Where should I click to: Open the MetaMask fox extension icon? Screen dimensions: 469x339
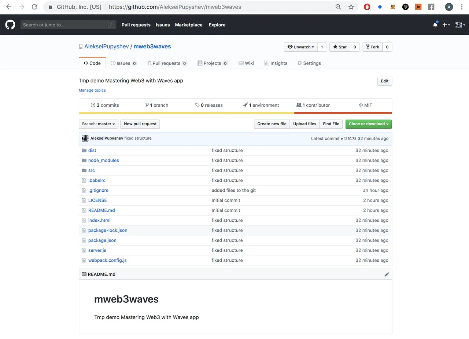pos(393,7)
